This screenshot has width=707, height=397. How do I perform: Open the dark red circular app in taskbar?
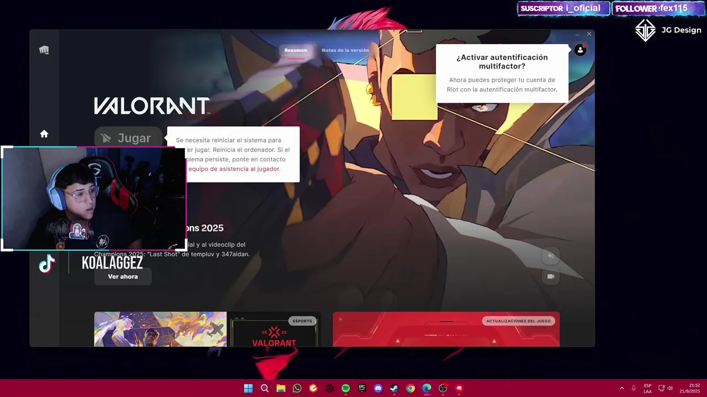click(x=329, y=388)
